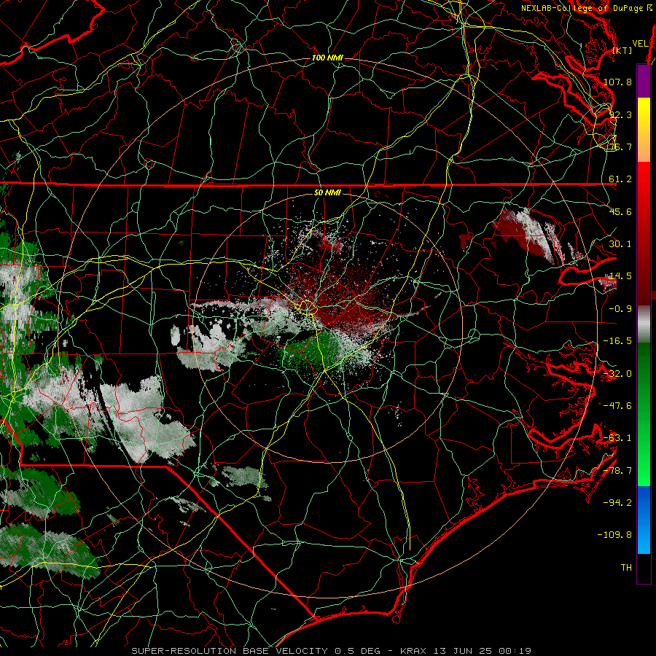This screenshot has height=656, width=656.
Task: Click the -63.1 value on velocity scale
Action: (617, 438)
